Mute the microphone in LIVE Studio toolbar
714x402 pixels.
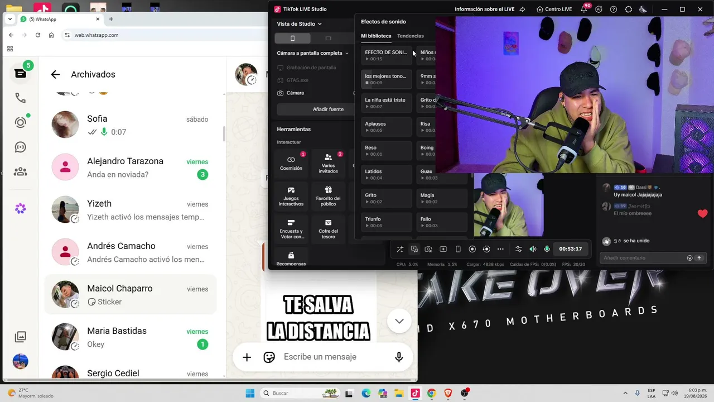coord(547,249)
